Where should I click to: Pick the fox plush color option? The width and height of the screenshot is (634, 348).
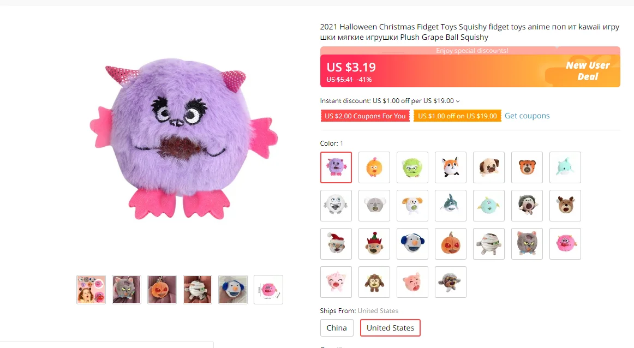click(x=451, y=167)
